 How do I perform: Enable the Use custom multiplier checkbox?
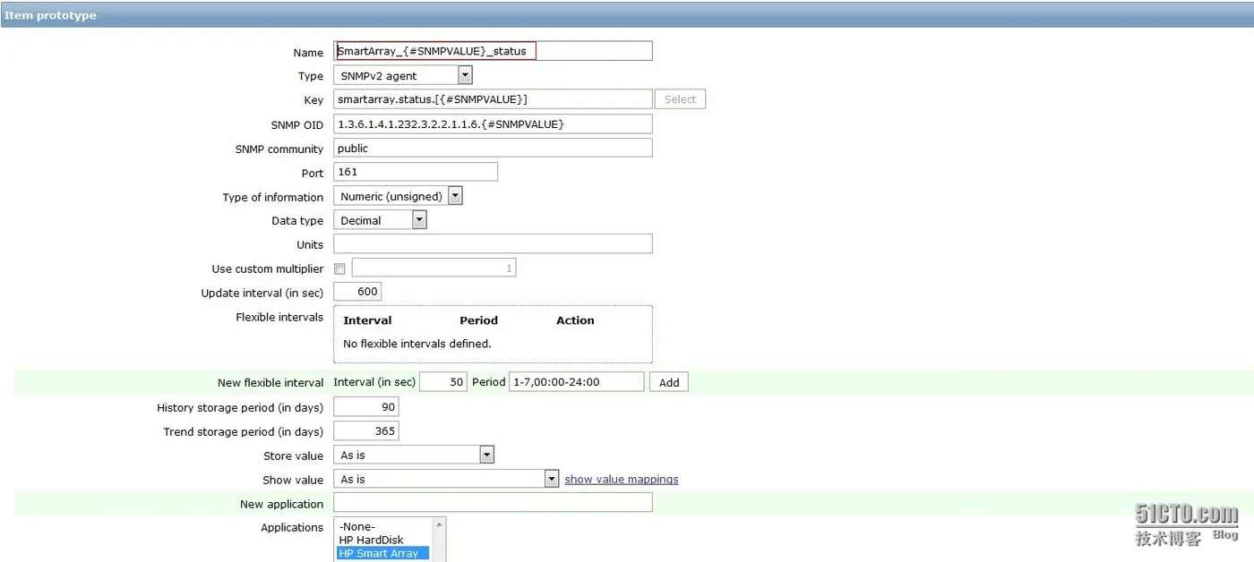pos(339,268)
